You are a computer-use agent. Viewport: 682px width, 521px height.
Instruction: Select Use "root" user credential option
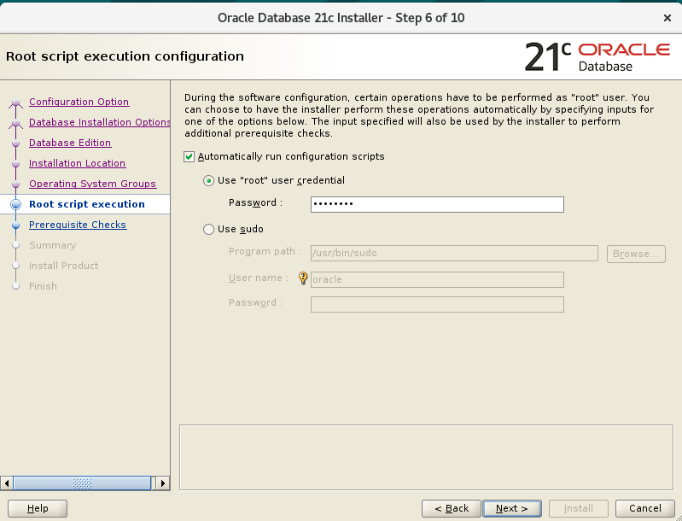(x=209, y=180)
